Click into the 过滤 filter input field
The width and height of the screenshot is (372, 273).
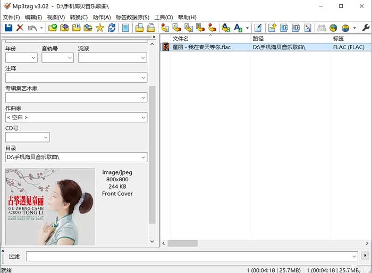coord(191,257)
